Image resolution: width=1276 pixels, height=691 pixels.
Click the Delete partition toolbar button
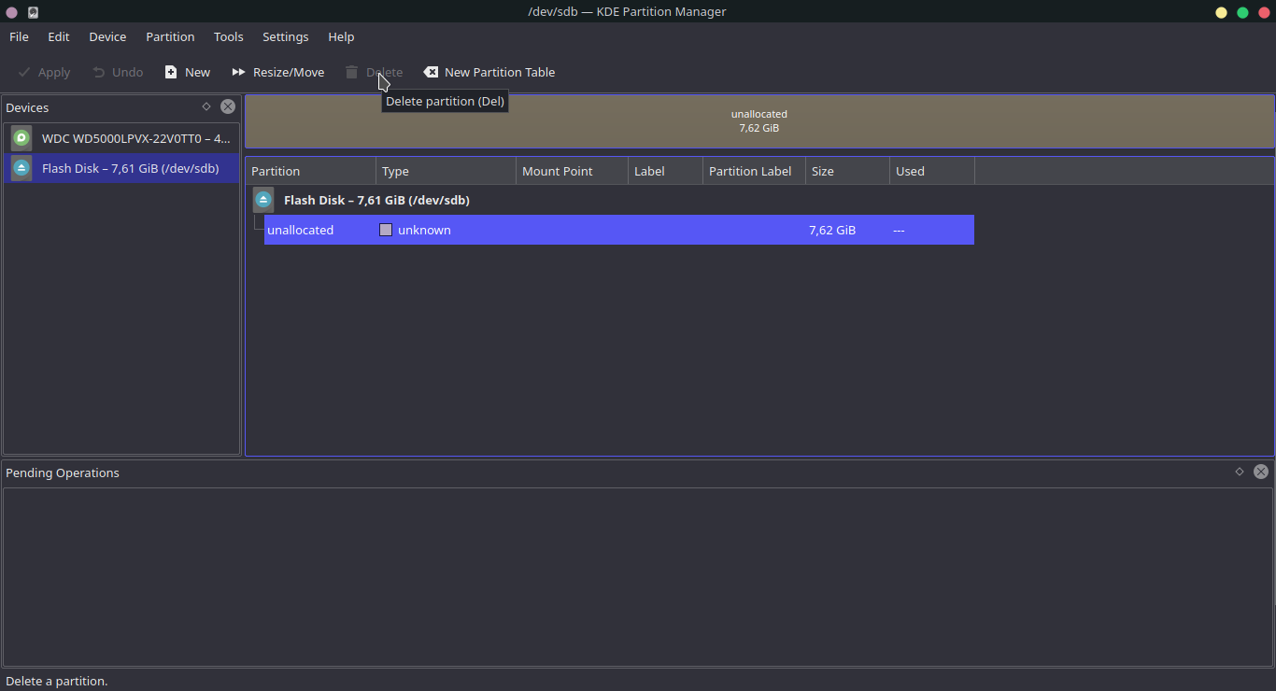(x=374, y=72)
